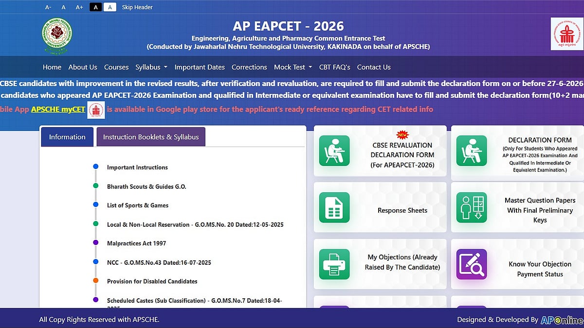Click the My Objections printer icon
Image resolution: width=584 pixels, height=328 pixels.
point(334,264)
